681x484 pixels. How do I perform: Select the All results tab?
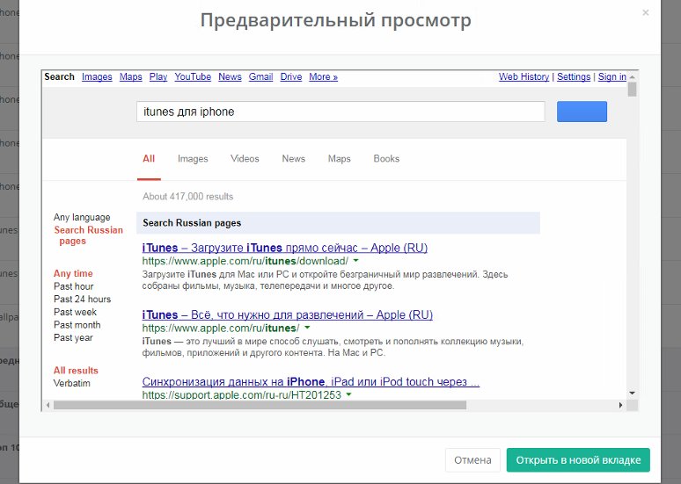149,159
